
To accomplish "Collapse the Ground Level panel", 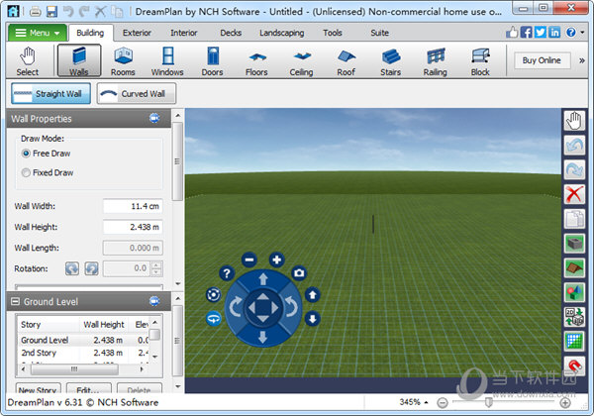I will (17, 301).
